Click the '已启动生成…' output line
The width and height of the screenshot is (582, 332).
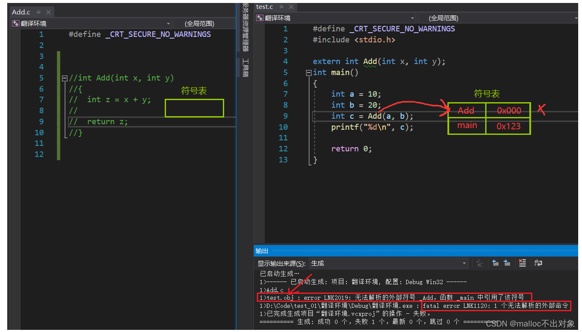(x=279, y=274)
